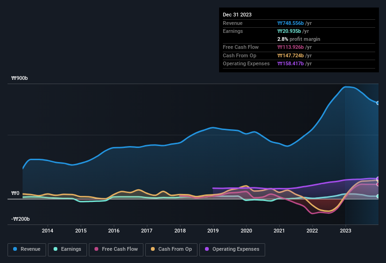
Task: Click the 2022 x-axis label
Action: pyautogui.click(x=312, y=231)
